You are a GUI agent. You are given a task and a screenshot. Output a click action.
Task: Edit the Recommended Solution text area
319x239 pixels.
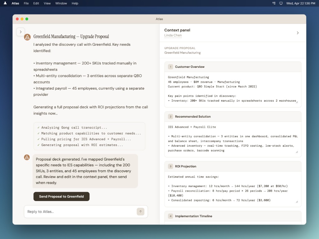(233, 139)
